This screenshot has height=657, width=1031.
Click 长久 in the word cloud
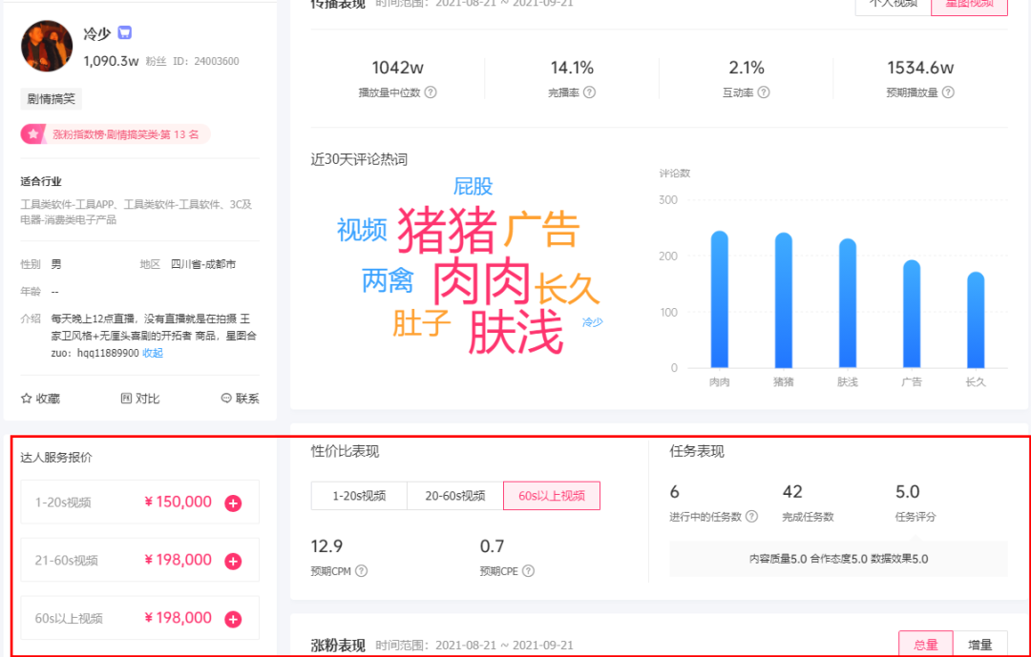pos(567,288)
